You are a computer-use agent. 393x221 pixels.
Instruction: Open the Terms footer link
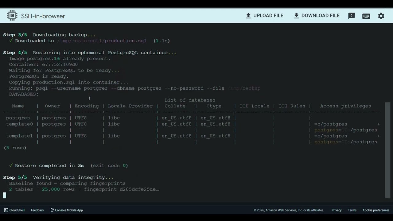point(352,210)
